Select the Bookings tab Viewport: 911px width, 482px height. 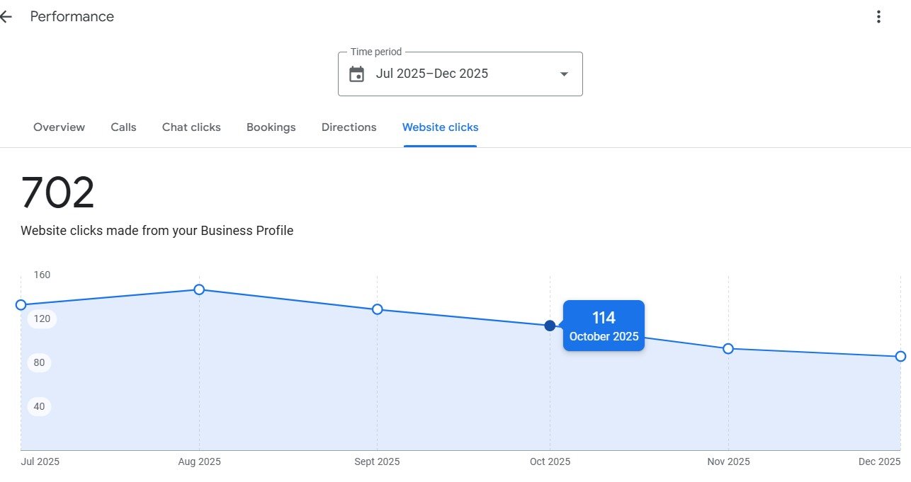[271, 127]
